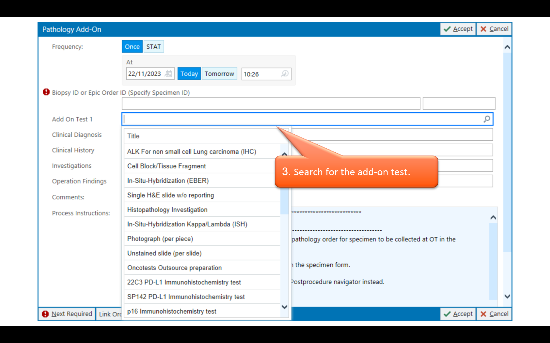Select the Once frequency option

pos(132,47)
